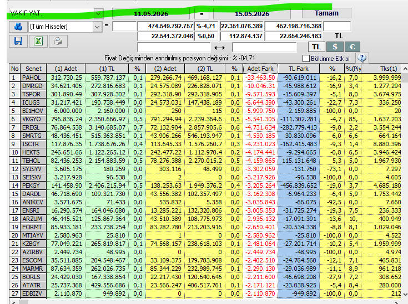Click the total value 452.198.716.368
This screenshot has height=304, width=408.
tap(294, 26)
